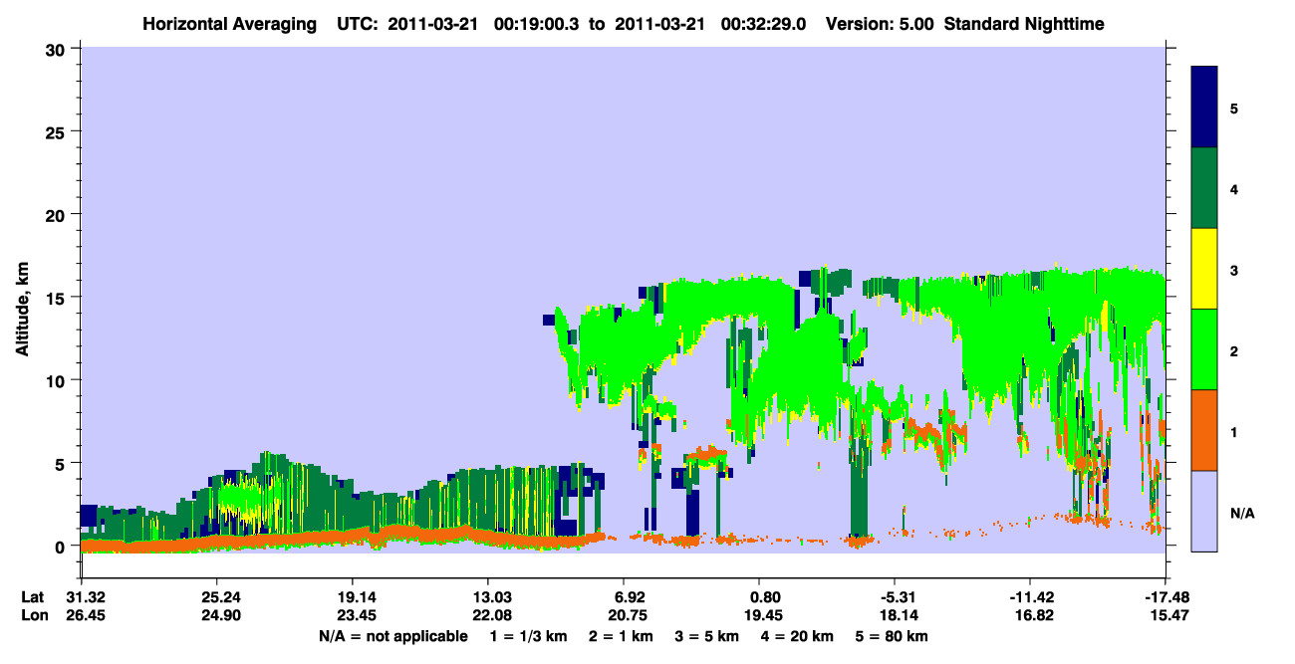Click the lavender N/A colorbar segment

1204,510
